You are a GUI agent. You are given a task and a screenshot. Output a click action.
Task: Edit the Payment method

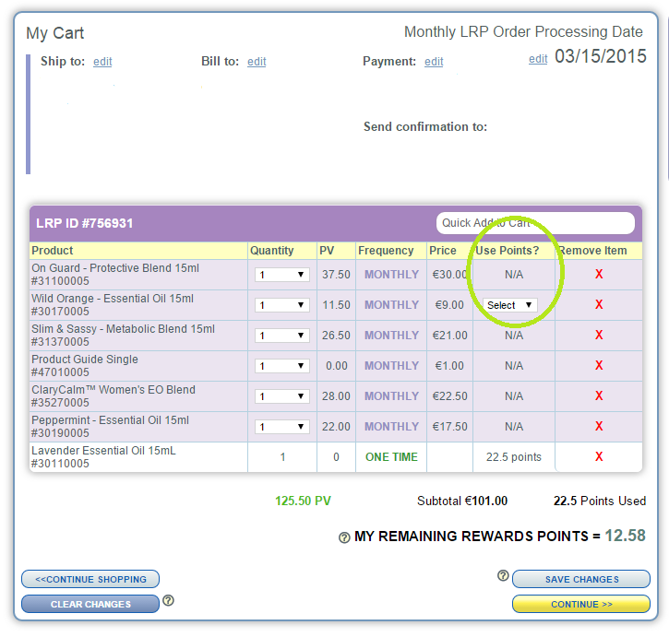434,62
